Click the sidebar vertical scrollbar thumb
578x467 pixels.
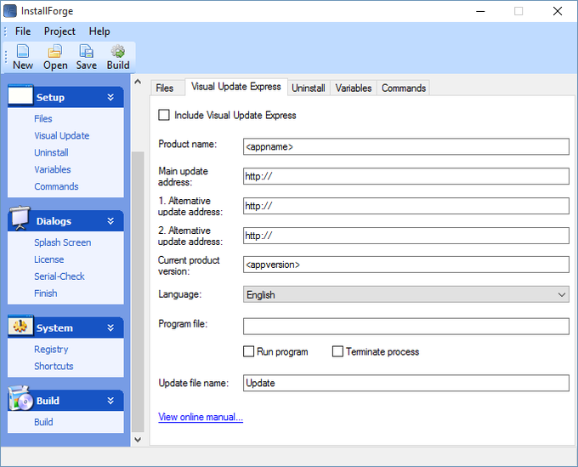[138, 292]
